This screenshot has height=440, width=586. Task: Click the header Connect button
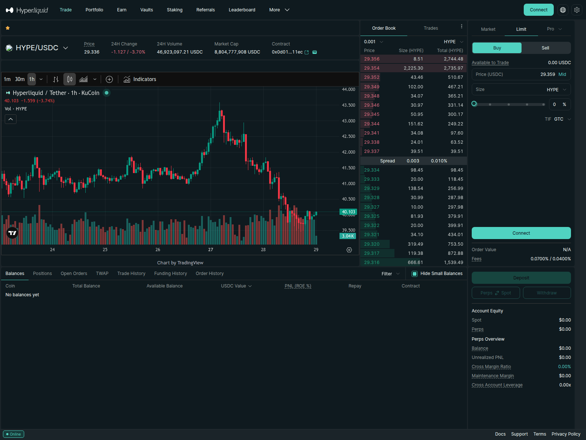pos(538,10)
